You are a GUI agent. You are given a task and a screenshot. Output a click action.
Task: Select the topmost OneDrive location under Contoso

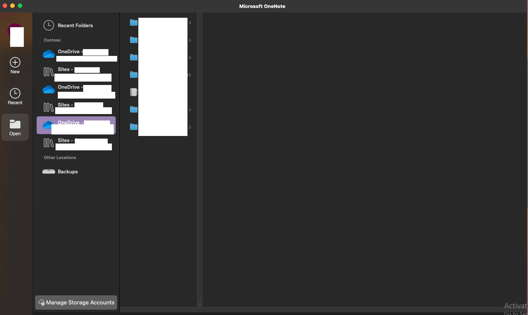[x=76, y=54]
